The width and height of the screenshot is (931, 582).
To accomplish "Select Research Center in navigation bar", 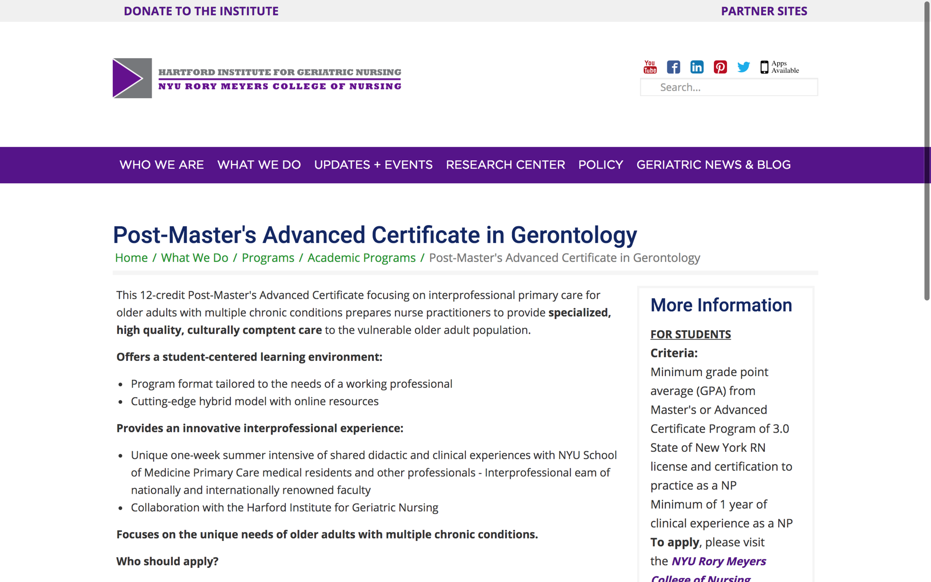I will tap(505, 165).
